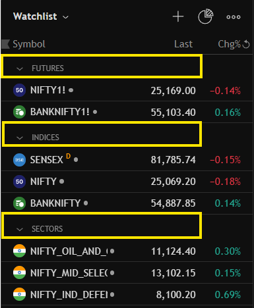
Task: Select the NIFTY_MID_SELE sector row
Action: click(x=127, y=272)
